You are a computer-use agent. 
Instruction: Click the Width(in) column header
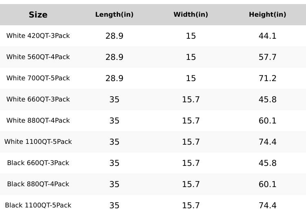[x=191, y=15]
